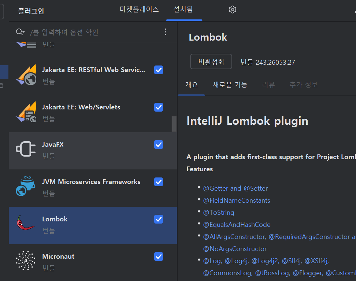The width and height of the screenshot is (356, 281).
Task: Open search options magnifier dropdown
Action: [x=20, y=32]
